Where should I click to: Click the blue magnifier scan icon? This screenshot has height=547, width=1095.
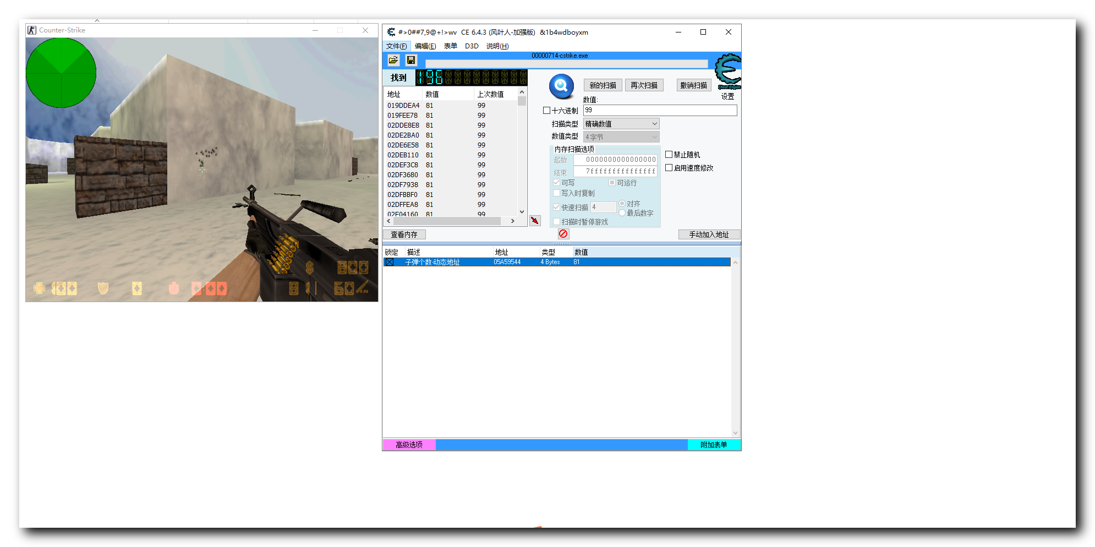[561, 85]
